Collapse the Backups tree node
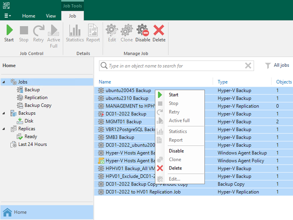The height and width of the screenshot is (220, 293). click(x=4, y=113)
